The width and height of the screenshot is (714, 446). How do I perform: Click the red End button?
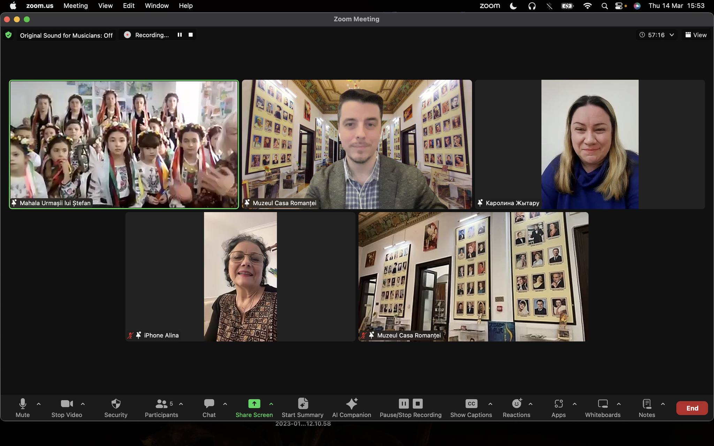click(x=692, y=408)
